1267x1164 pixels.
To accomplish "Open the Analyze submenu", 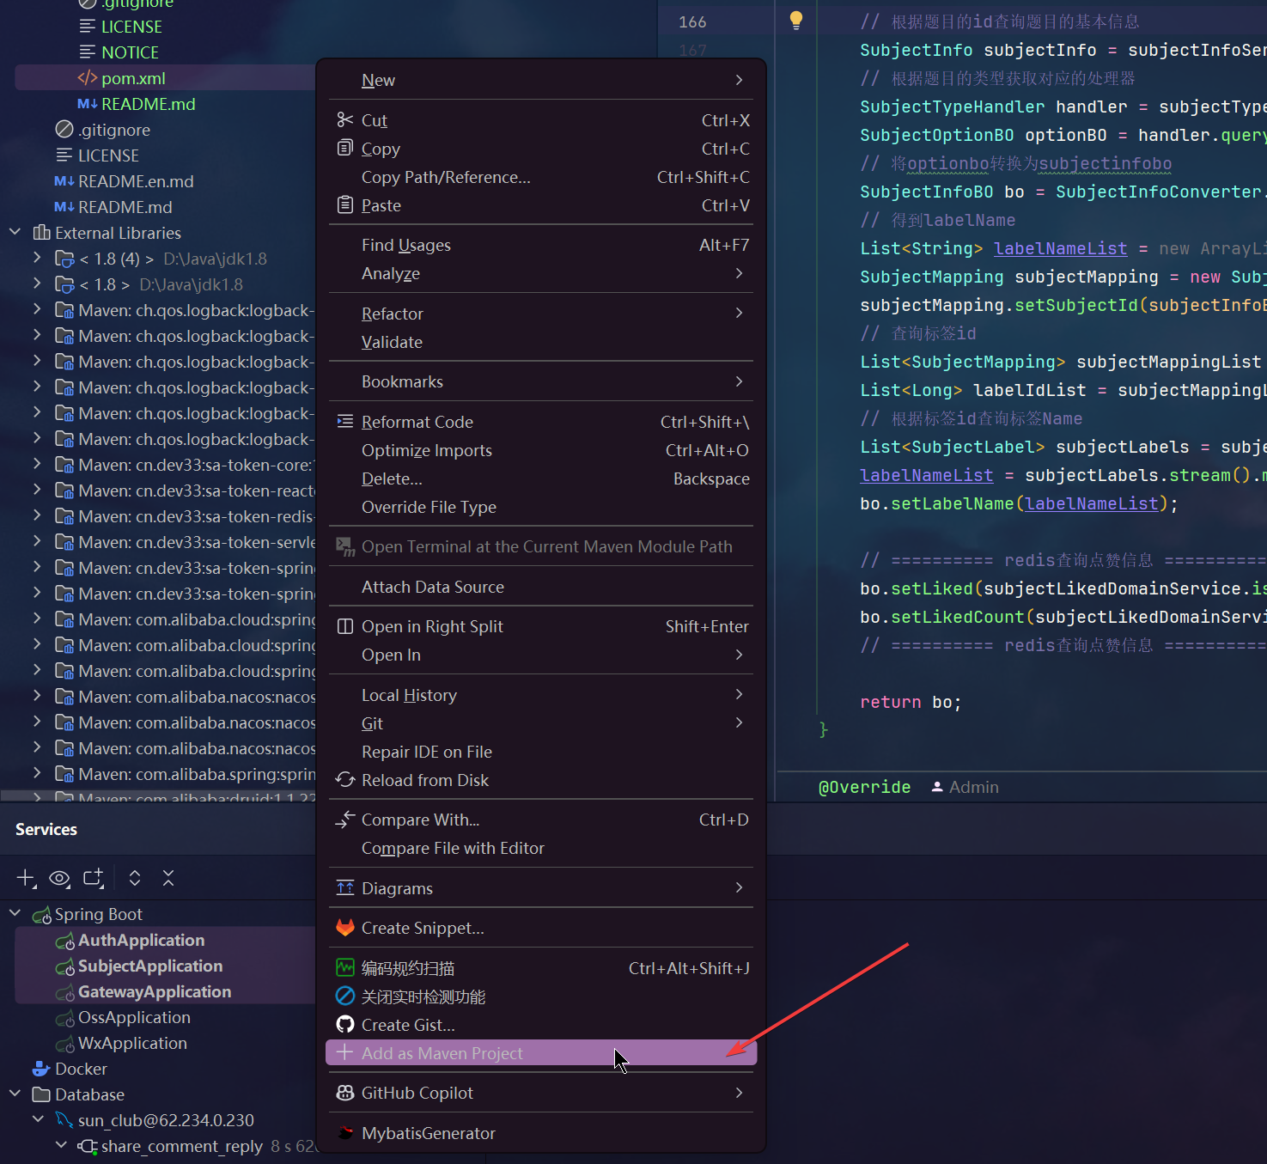I will (x=541, y=273).
